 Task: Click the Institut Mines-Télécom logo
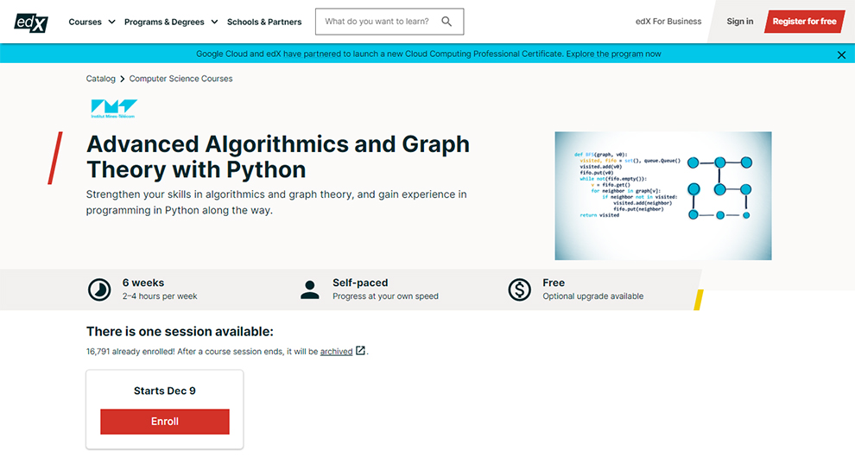113,109
